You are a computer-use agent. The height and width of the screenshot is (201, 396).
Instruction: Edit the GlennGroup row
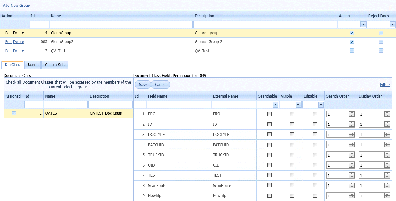point(8,33)
